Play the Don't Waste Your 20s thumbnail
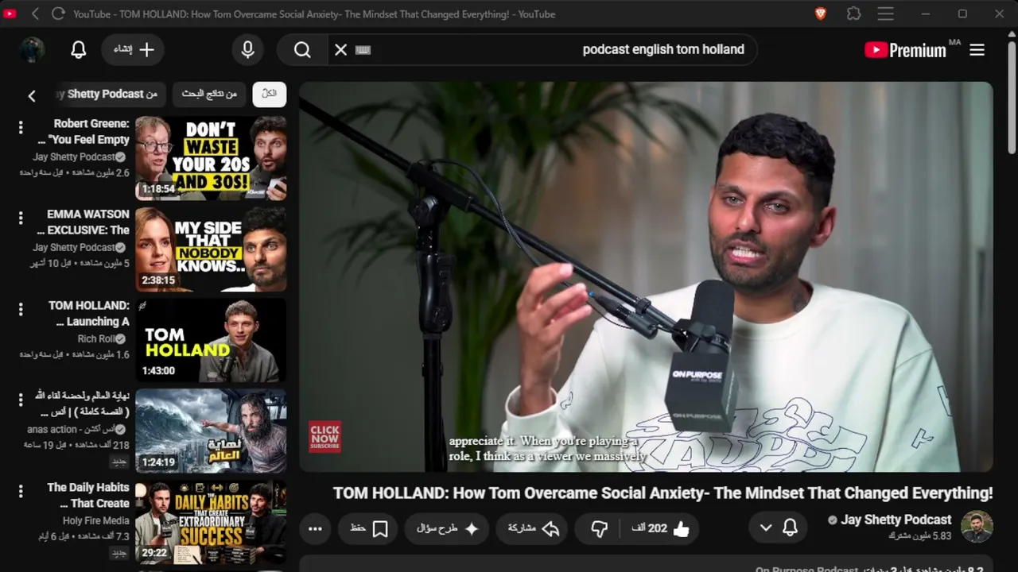The width and height of the screenshot is (1018, 572). click(x=211, y=158)
